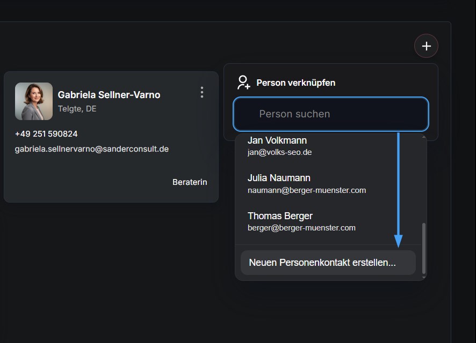
Task: Click the Gabriela Sellner-Varno name heading
Action: click(109, 95)
